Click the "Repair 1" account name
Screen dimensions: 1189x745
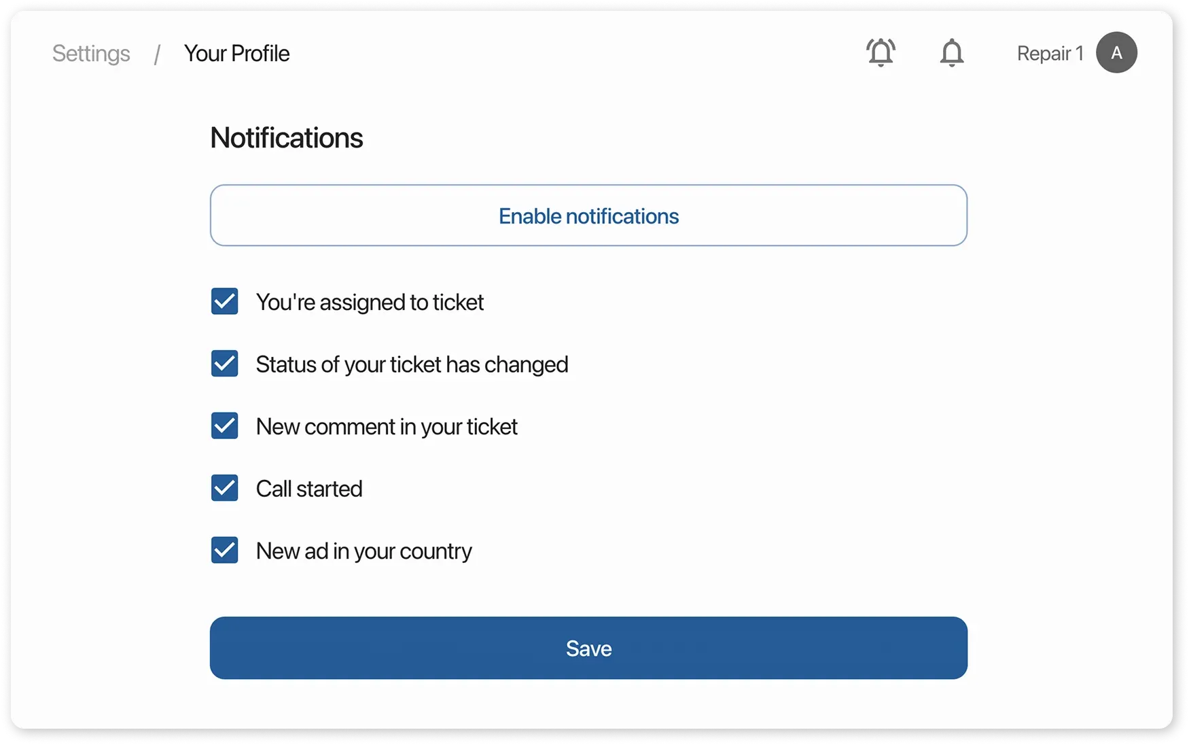(1050, 53)
